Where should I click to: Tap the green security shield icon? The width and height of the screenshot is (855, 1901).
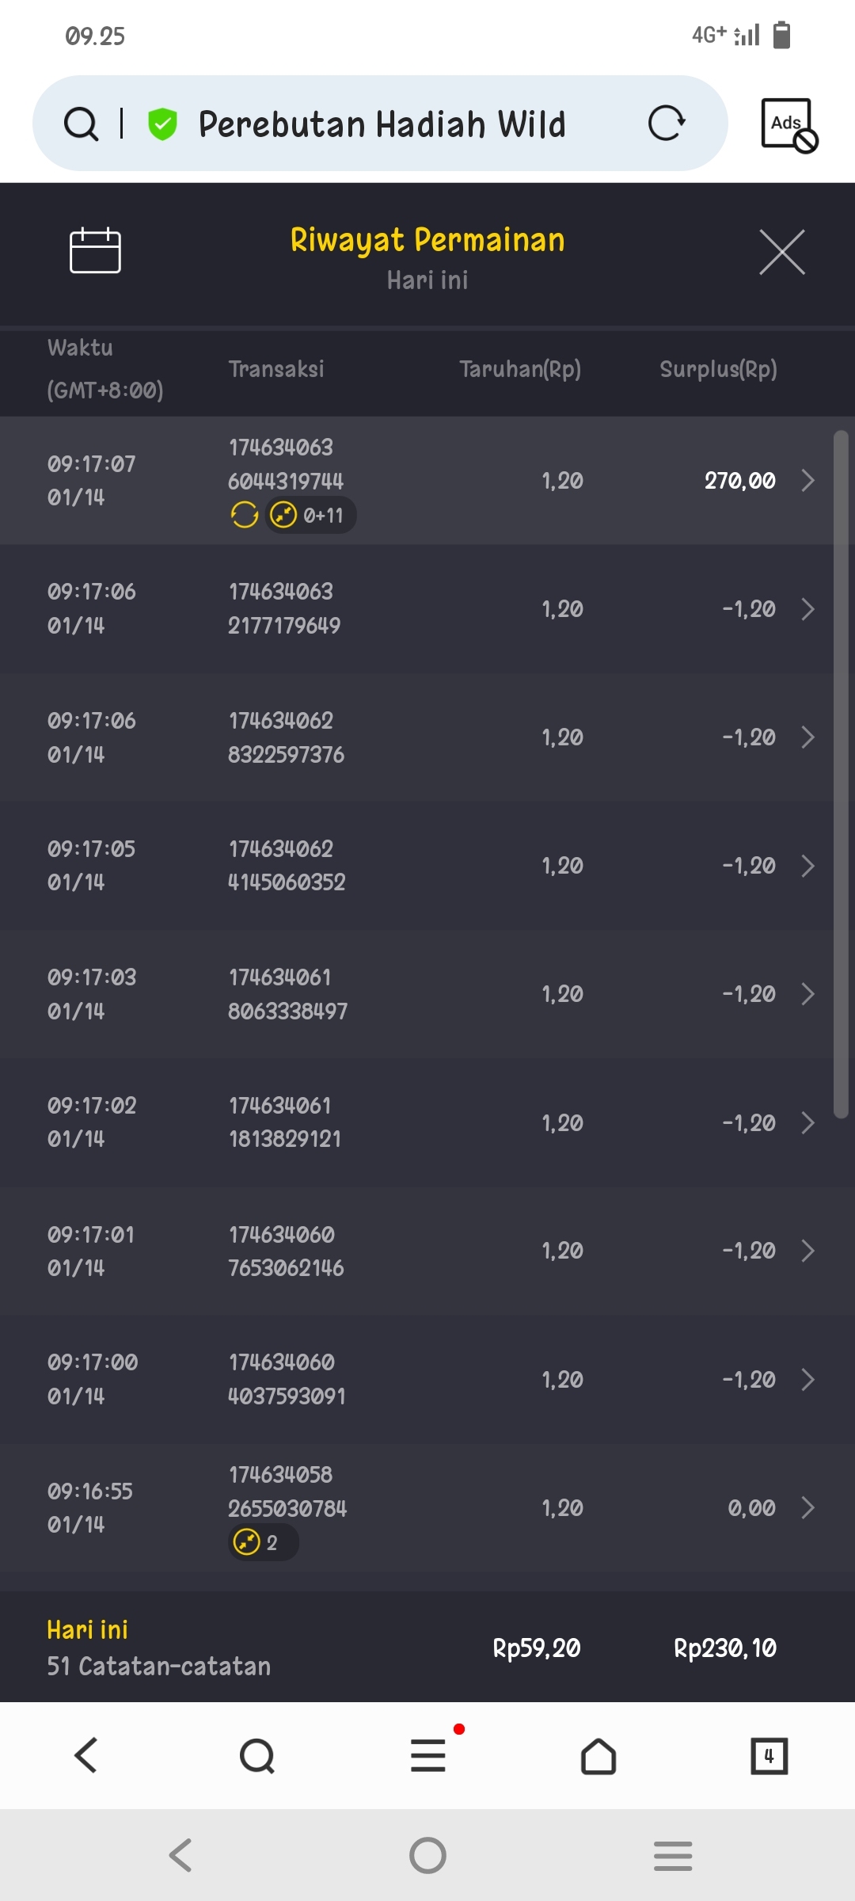coord(163,124)
